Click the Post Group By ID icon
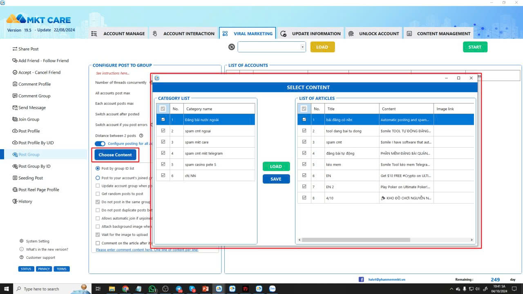 15,166
